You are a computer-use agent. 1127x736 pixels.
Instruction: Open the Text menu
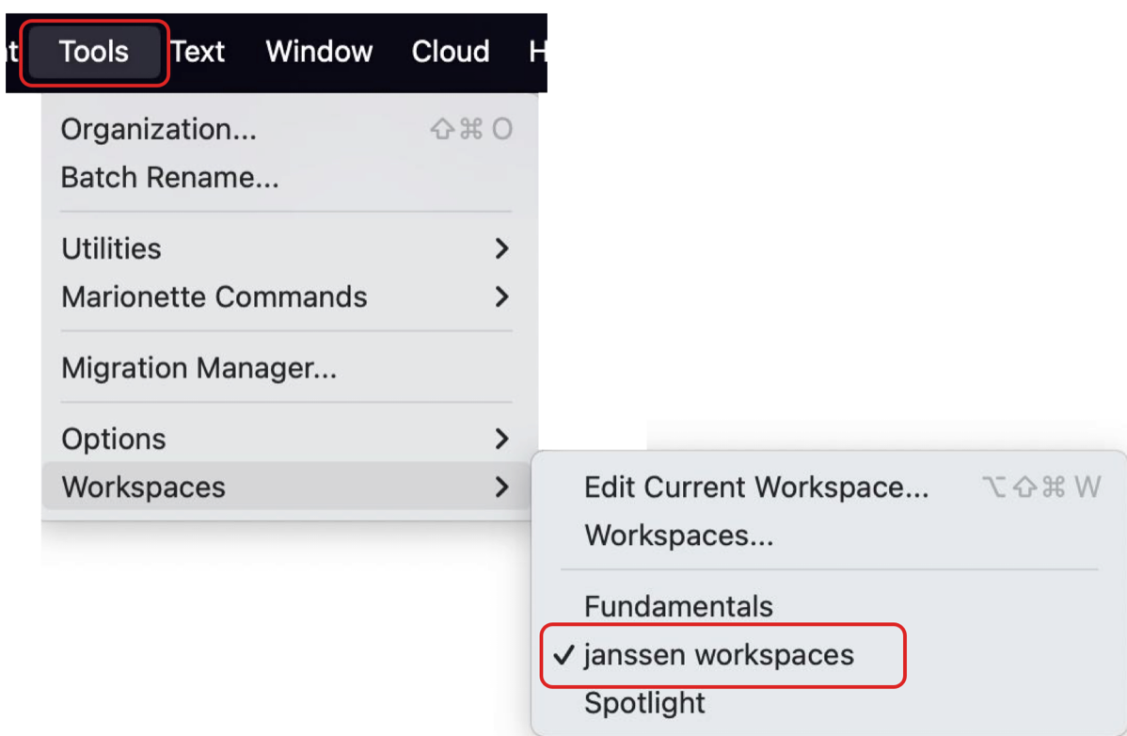[198, 51]
